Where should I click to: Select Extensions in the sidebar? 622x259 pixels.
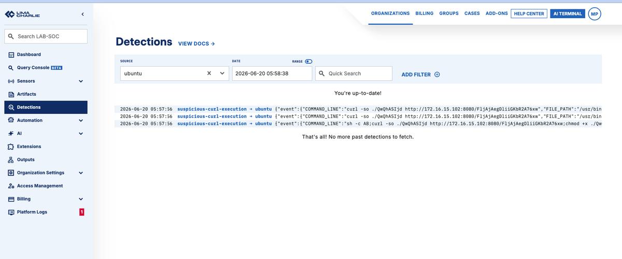coord(46,147)
